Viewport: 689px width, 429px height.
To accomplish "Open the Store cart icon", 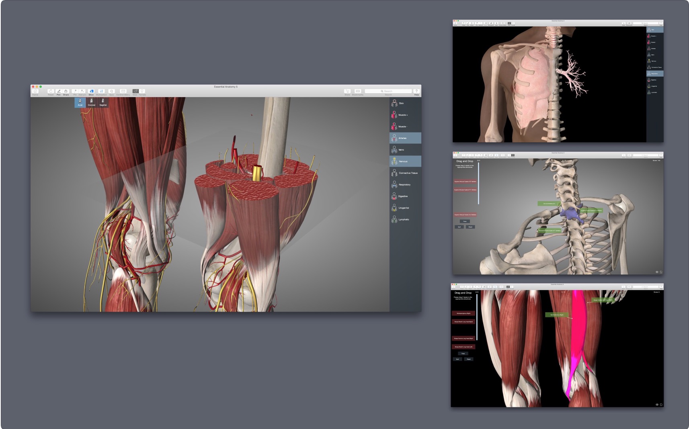I will (x=347, y=92).
